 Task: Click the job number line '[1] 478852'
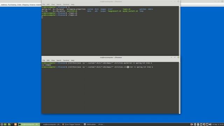46,65
